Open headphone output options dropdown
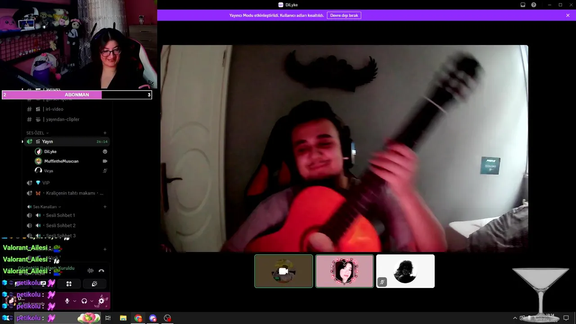 (x=91, y=301)
